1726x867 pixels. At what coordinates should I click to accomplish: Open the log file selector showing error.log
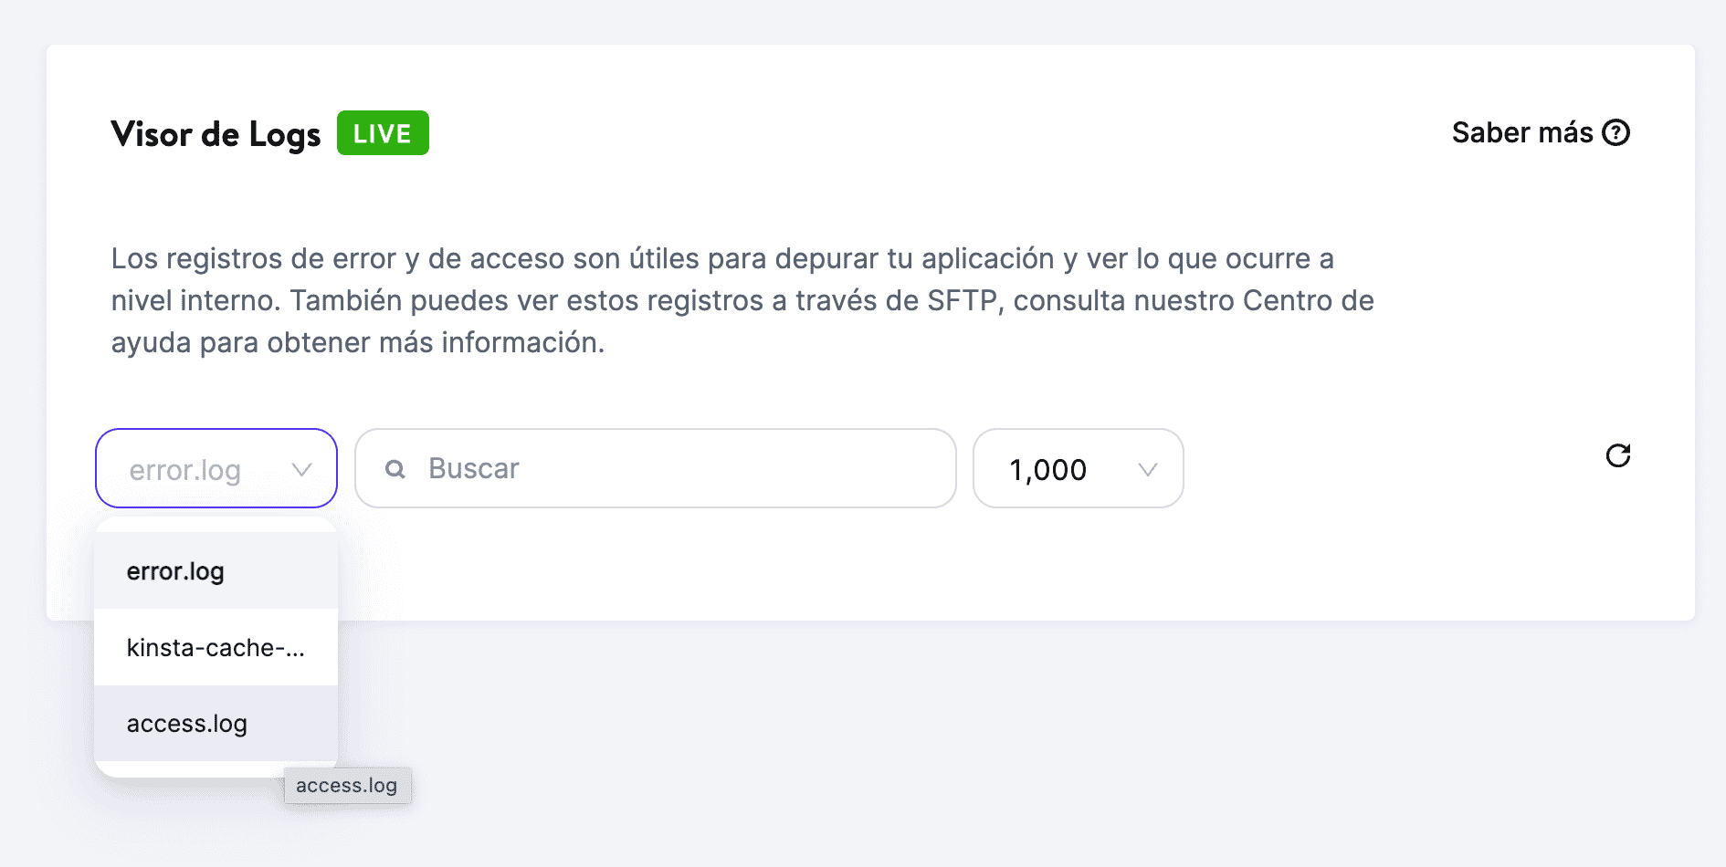[x=216, y=468]
